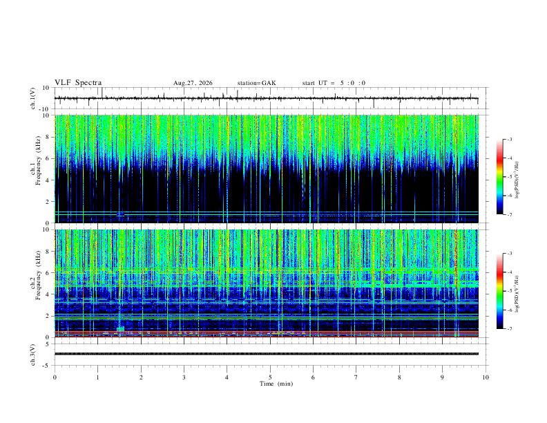Image resolution: width=547 pixels, height=423 pixels.
Task: Click the station=GAK label
Action: [x=256, y=83]
